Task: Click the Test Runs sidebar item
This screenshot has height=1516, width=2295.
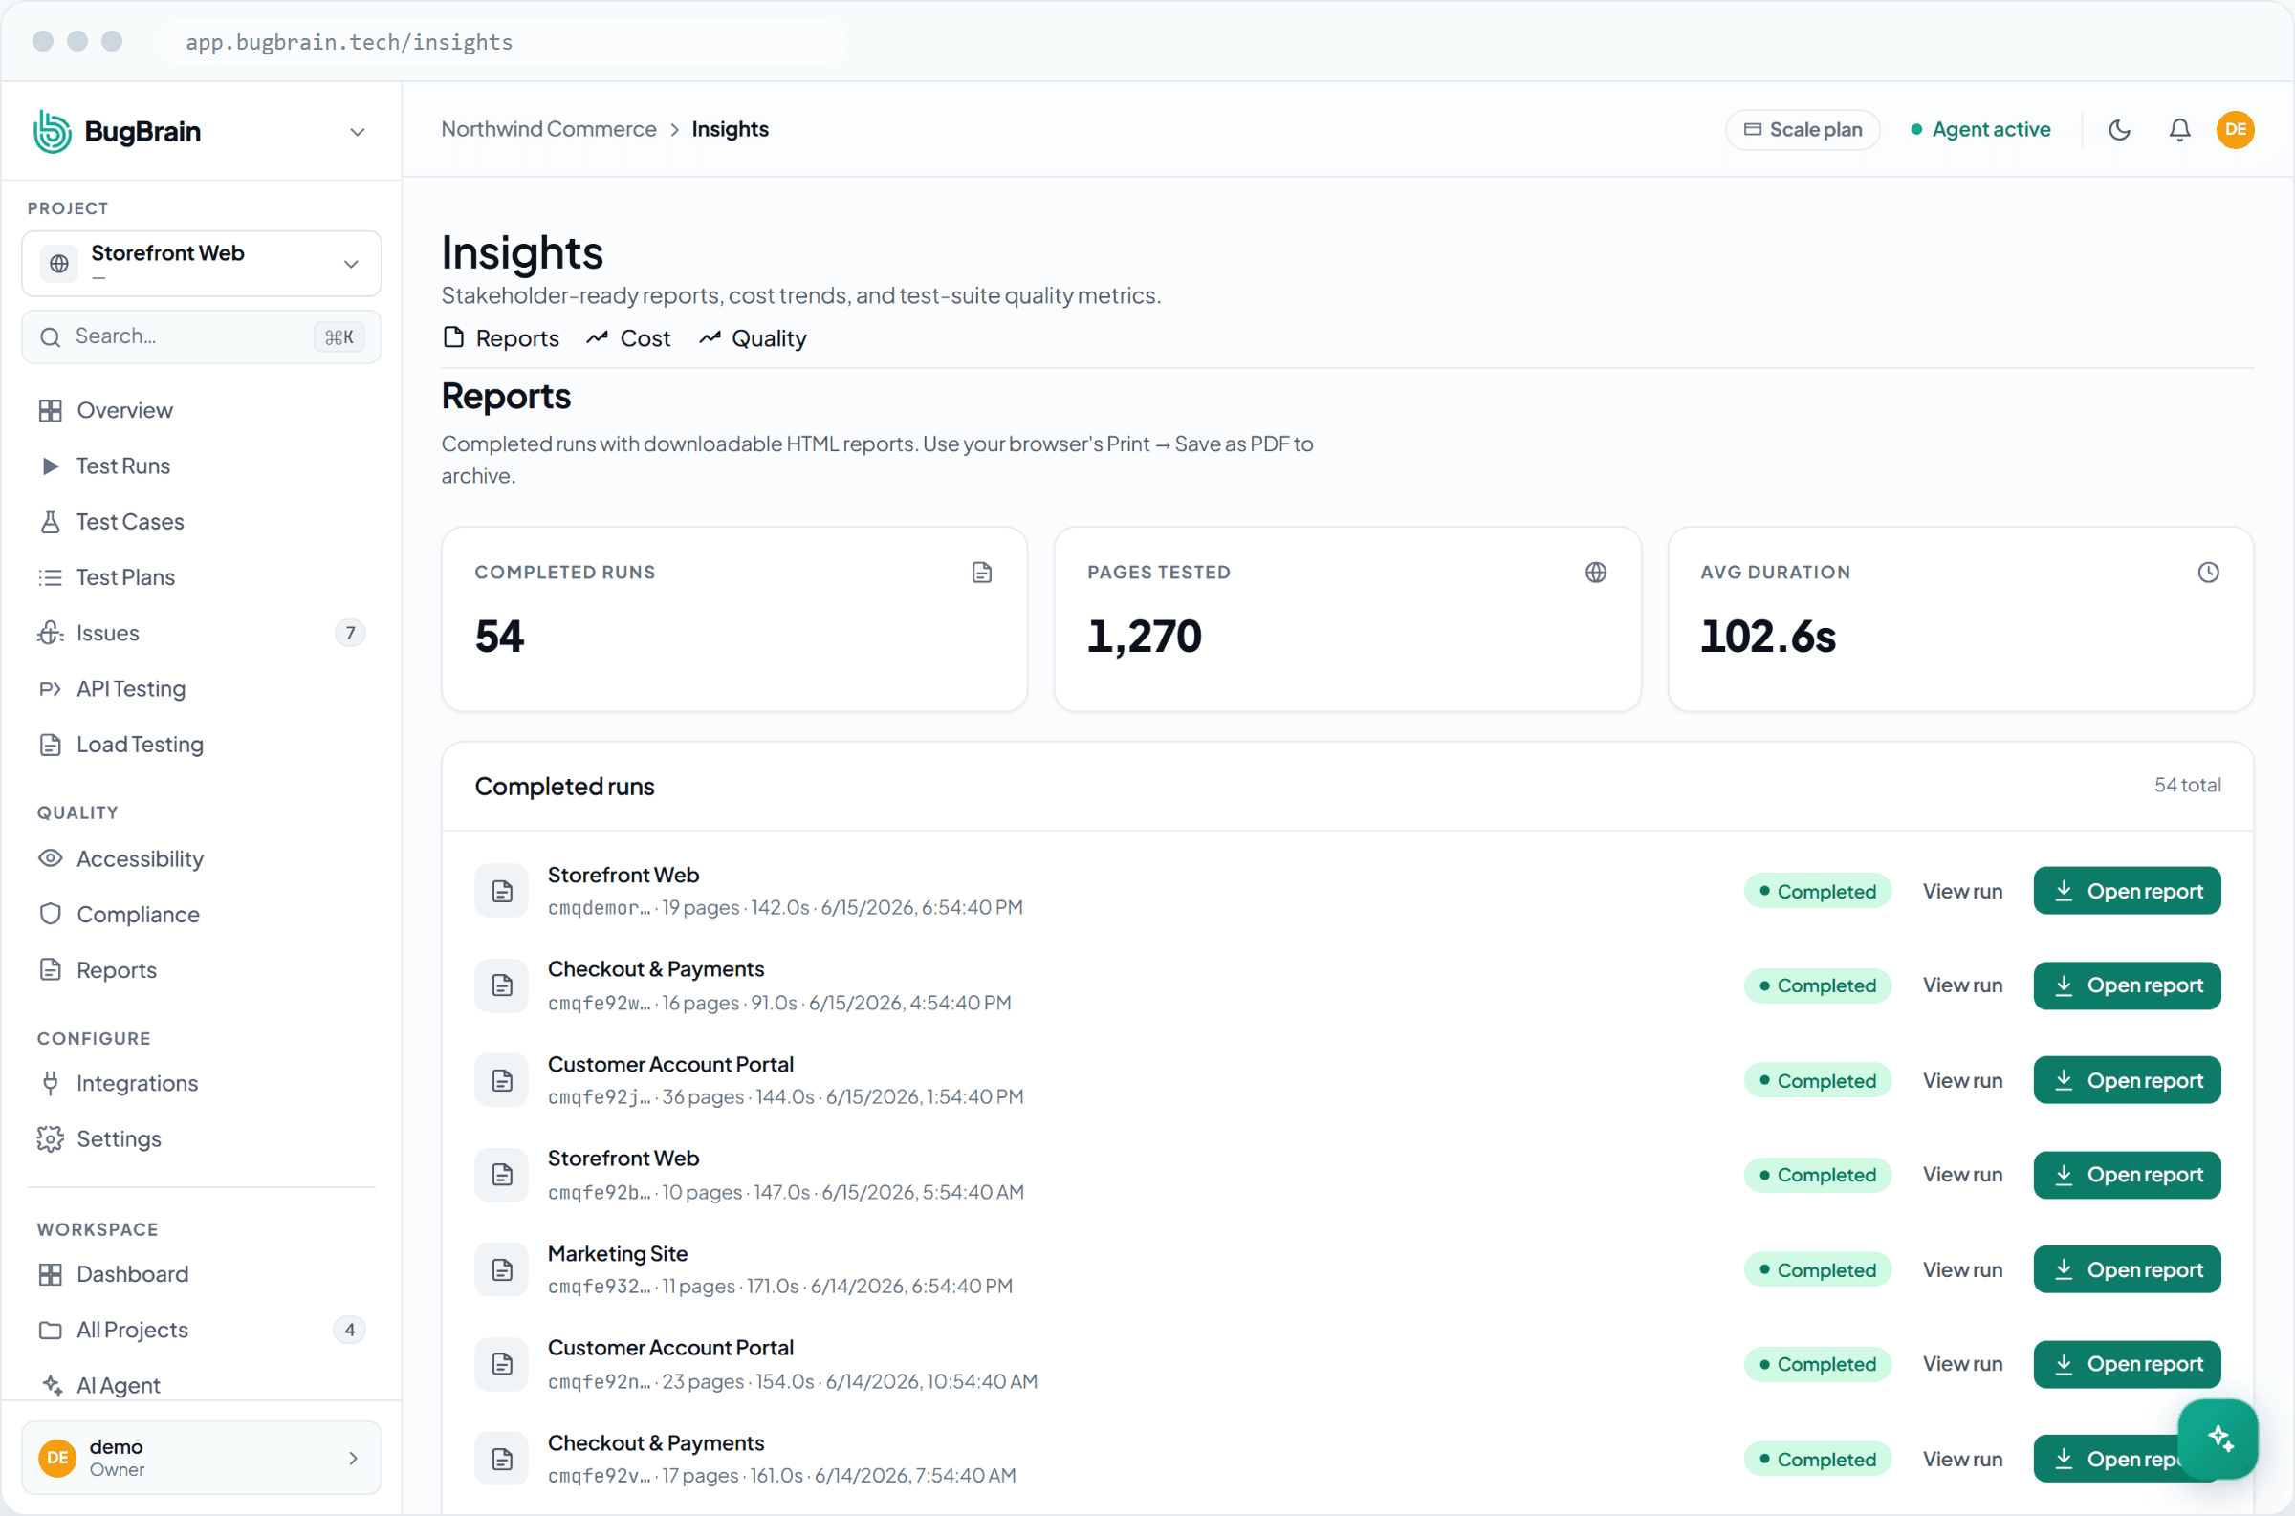Action: [x=122, y=466]
